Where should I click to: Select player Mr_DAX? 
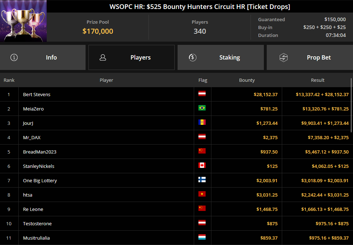[32, 138]
